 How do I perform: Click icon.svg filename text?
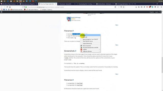coord(73,38)
